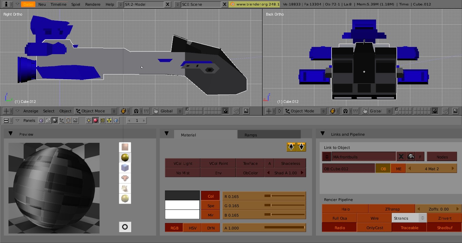Click the R 0.165 color slider
This screenshot has height=243, width=462.
click(x=264, y=196)
